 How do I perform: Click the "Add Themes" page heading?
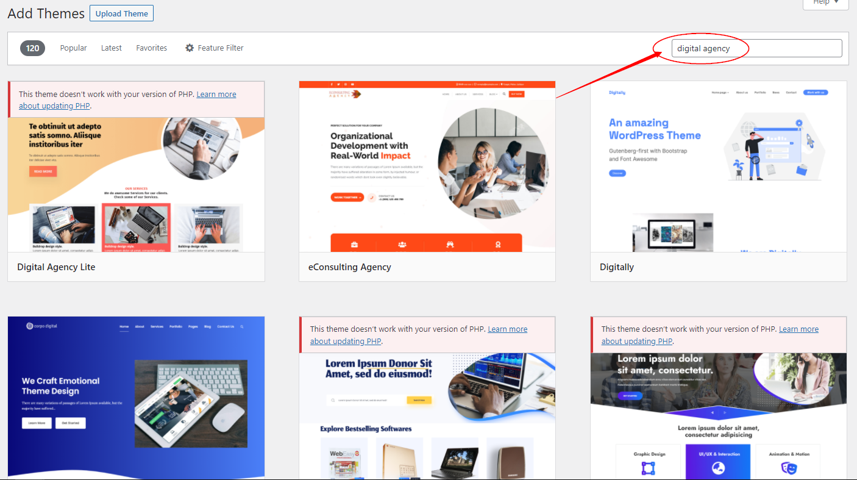[46, 13]
